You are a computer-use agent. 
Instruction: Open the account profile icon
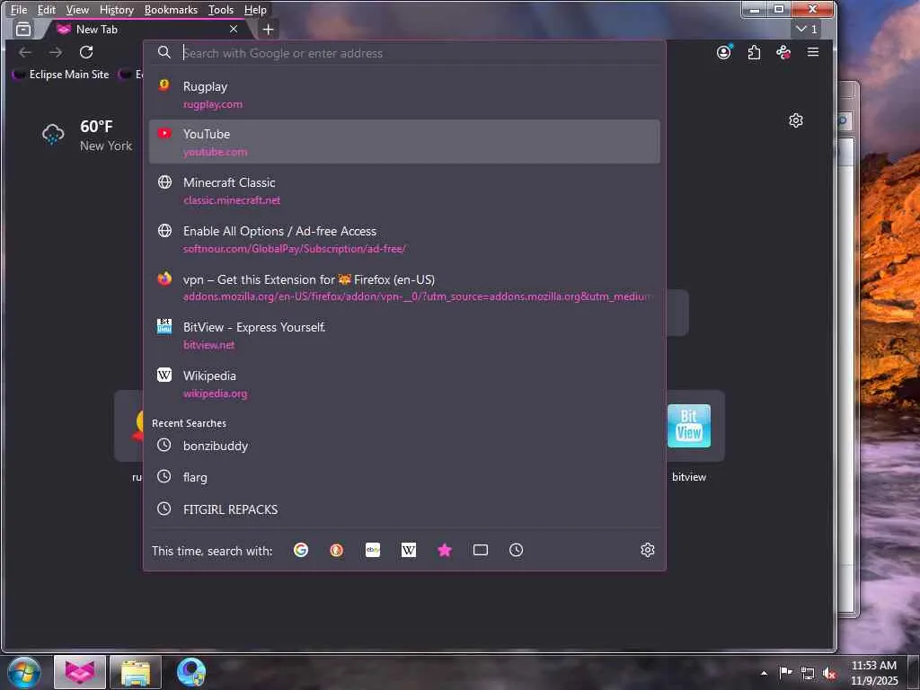click(x=725, y=52)
